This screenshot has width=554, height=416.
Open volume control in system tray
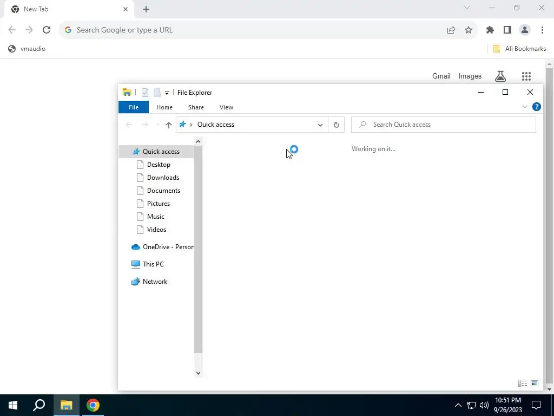(x=484, y=405)
